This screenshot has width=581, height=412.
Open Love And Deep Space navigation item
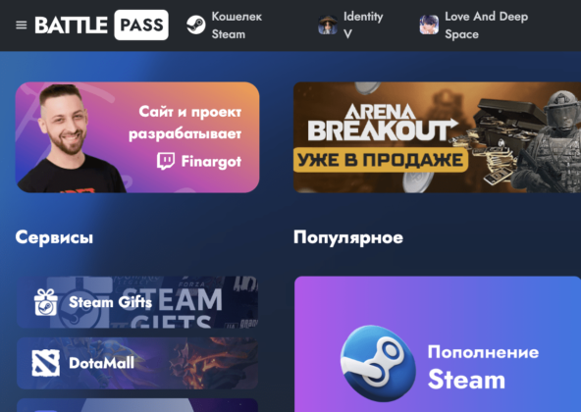(x=474, y=26)
